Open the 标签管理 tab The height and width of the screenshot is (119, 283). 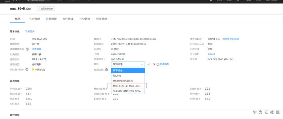click(x=101, y=19)
